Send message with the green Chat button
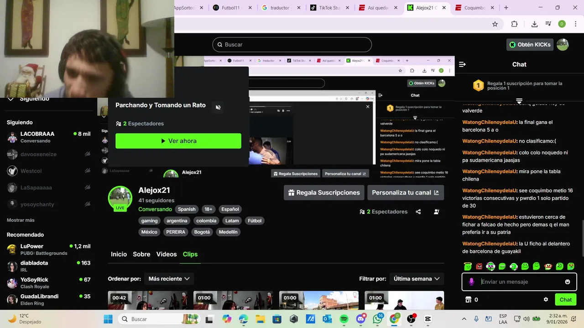The image size is (584, 328). [x=566, y=299]
